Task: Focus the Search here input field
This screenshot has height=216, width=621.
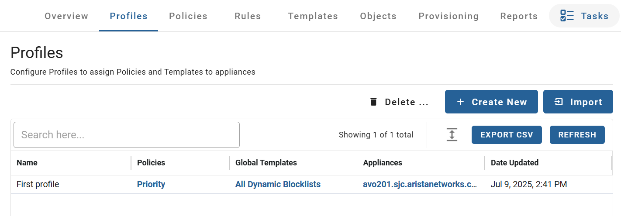Action: pyautogui.click(x=127, y=135)
